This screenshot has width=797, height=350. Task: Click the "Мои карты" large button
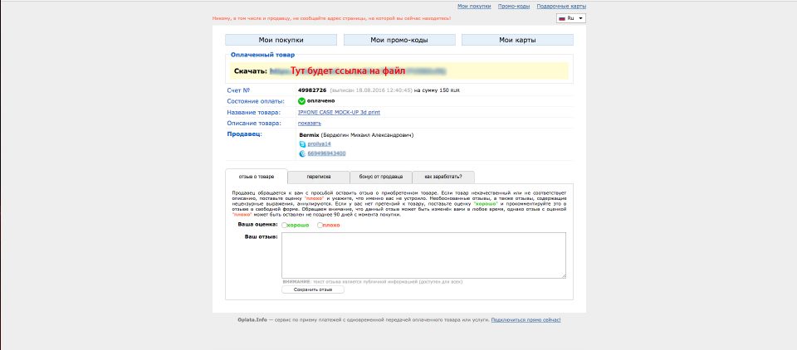(516, 40)
